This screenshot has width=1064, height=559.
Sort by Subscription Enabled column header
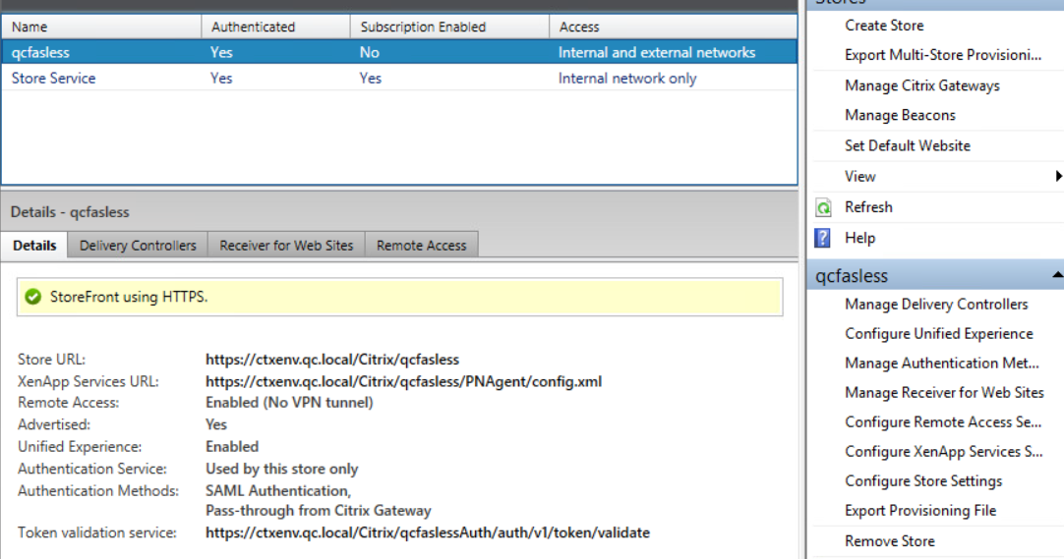423,28
